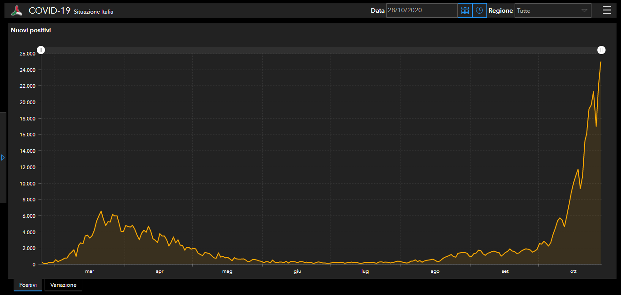Expand the Regione dropdown arrow
This screenshot has width=621, height=295.
(584, 10)
